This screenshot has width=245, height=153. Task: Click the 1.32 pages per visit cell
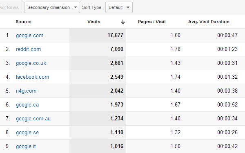point(175,132)
